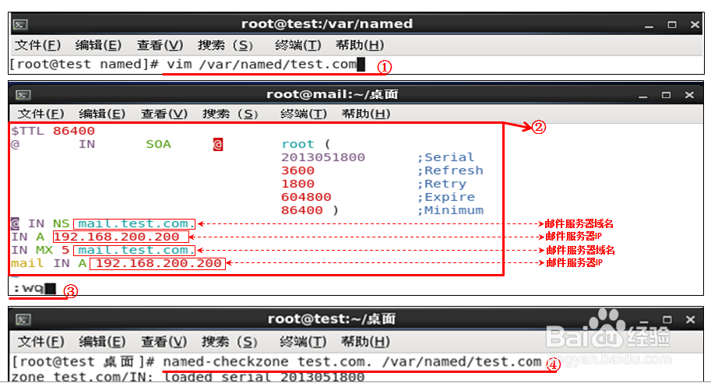This screenshot has width=711, height=383.
Task: Click the vim /var/named/test.com command text
Action: 262,65
